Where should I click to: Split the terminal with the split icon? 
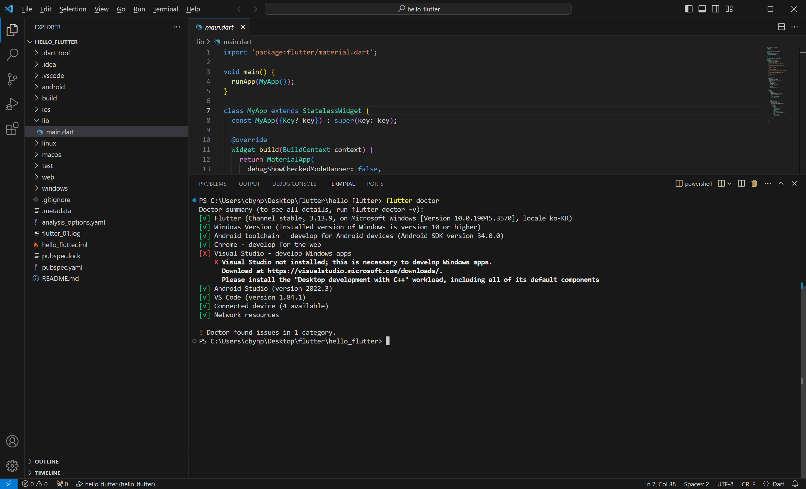point(741,183)
